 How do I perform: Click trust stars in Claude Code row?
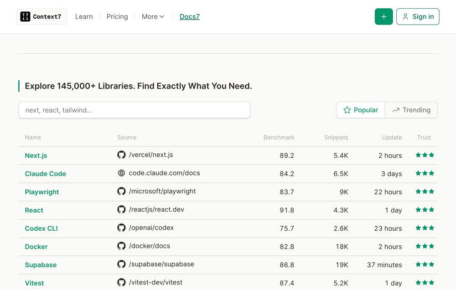coord(425,173)
